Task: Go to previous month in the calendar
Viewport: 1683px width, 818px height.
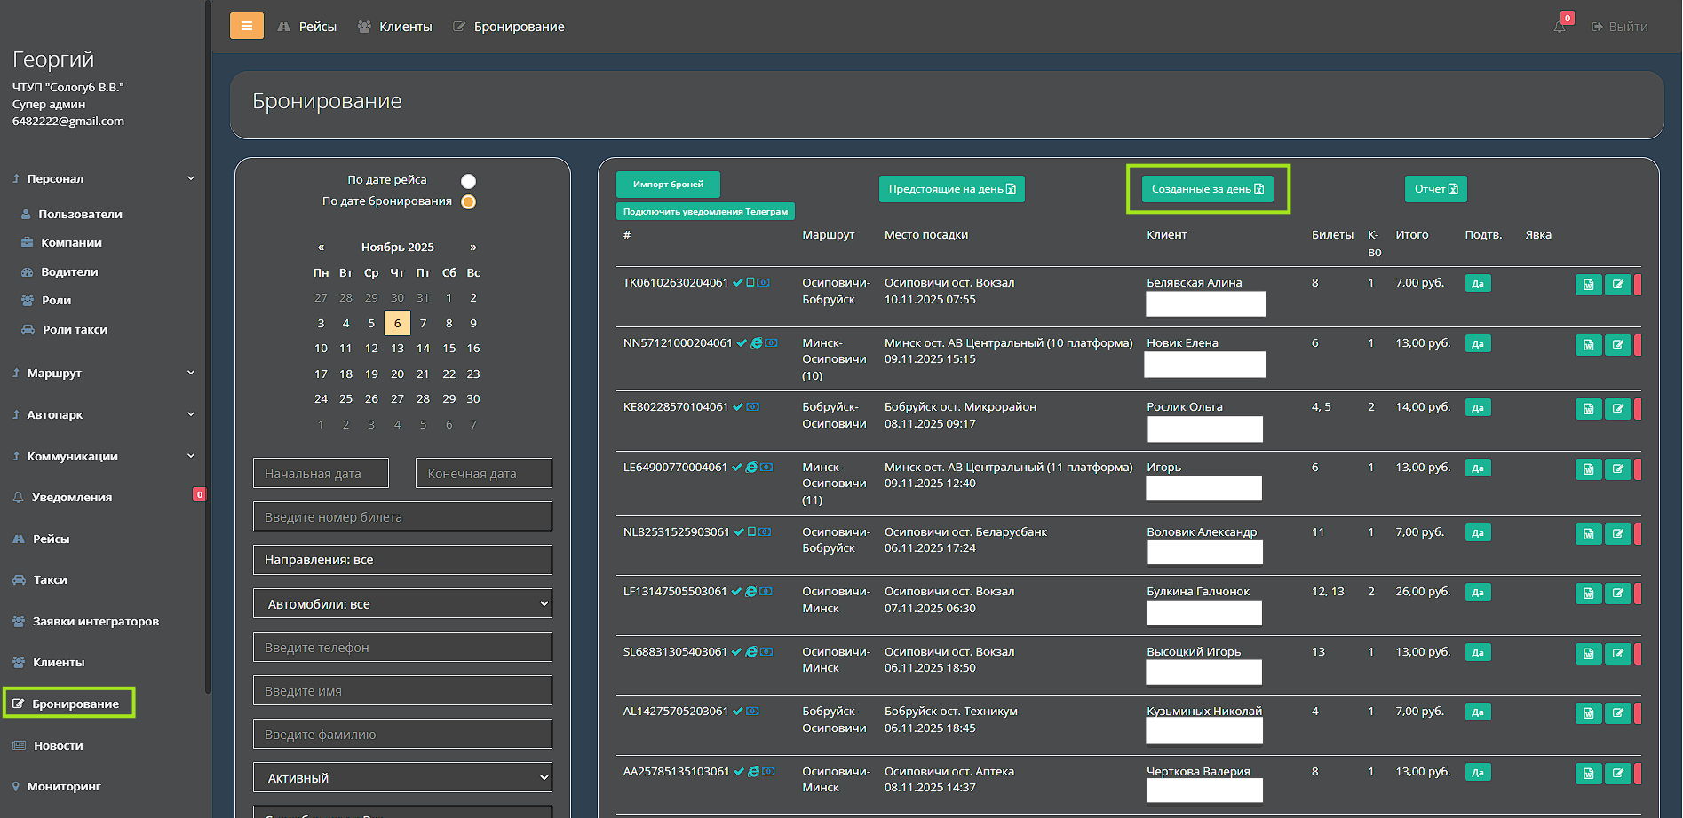Action: 321,247
